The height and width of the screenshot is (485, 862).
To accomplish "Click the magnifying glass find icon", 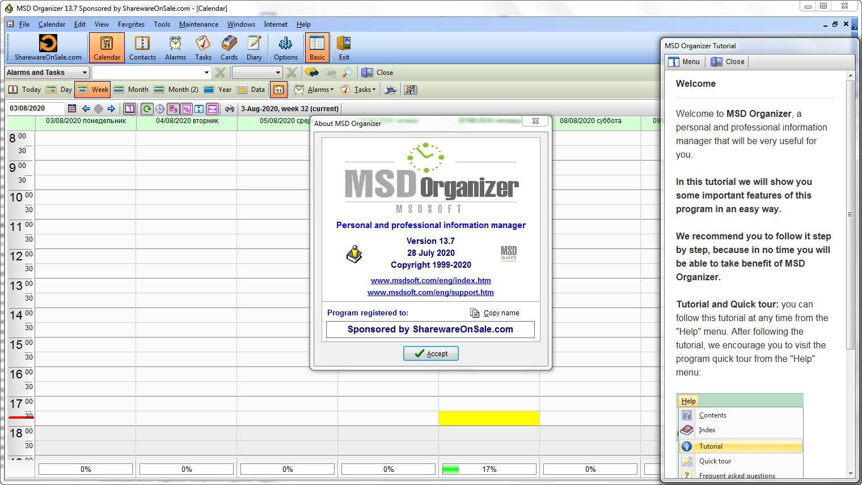I will click(x=347, y=73).
